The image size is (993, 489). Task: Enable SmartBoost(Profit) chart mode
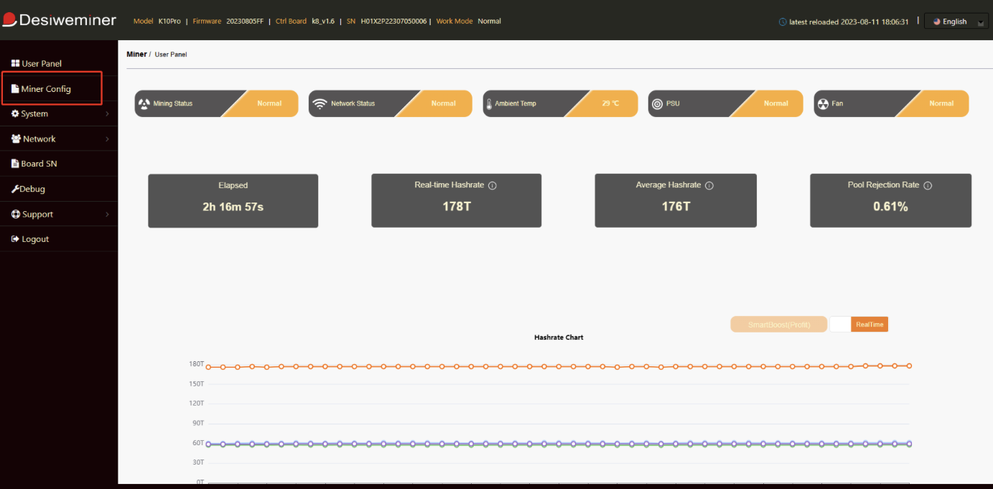click(x=778, y=324)
